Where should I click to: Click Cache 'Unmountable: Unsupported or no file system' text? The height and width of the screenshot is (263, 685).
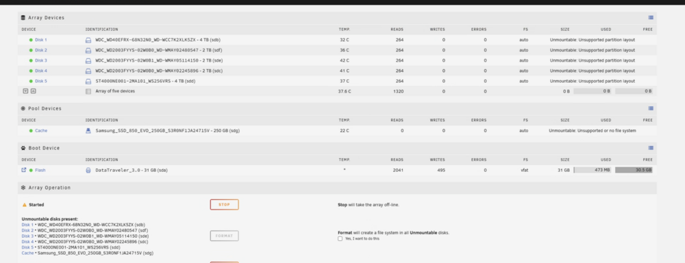593,131
